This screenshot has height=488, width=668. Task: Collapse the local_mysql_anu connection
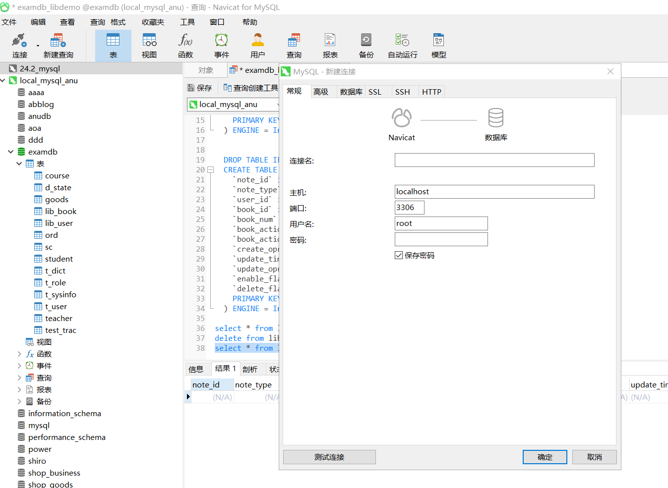pyautogui.click(x=3, y=80)
